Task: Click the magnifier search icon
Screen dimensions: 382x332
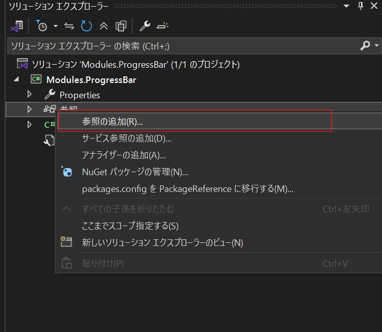Action: pyautogui.click(x=365, y=46)
